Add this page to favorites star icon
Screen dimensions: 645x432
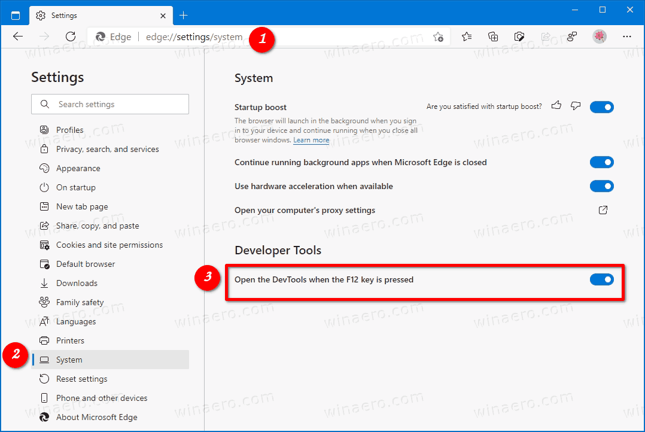coord(438,37)
